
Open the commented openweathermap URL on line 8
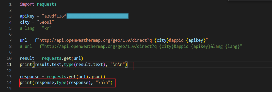pos(142,47)
